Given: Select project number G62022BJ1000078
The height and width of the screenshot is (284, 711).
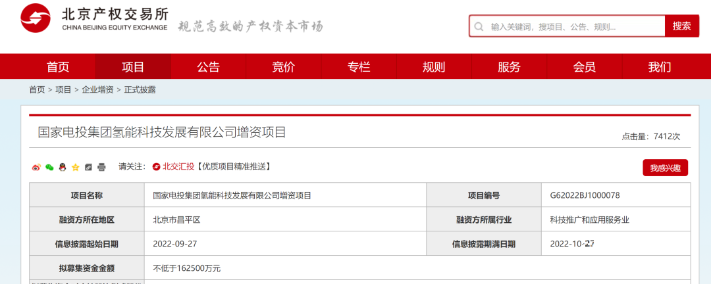Looking at the screenshot, I should click(x=585, y=195).
